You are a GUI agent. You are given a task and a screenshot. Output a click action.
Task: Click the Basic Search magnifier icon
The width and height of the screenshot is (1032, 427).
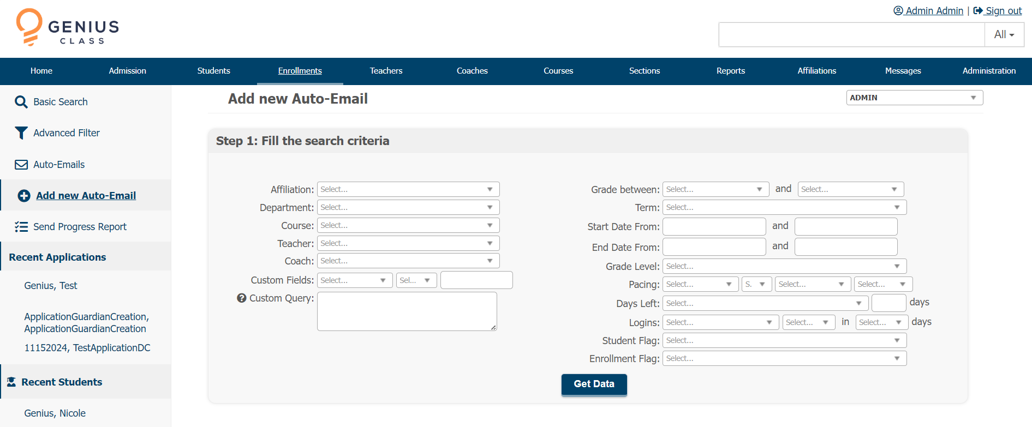pyautogui.click(x=21, y=102)
